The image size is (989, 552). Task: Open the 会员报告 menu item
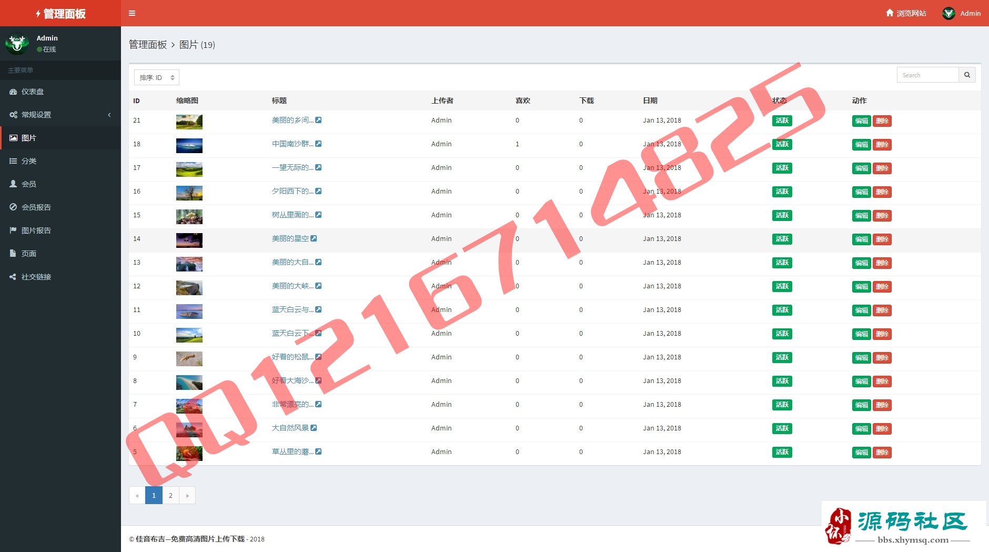tap(60, 207)
